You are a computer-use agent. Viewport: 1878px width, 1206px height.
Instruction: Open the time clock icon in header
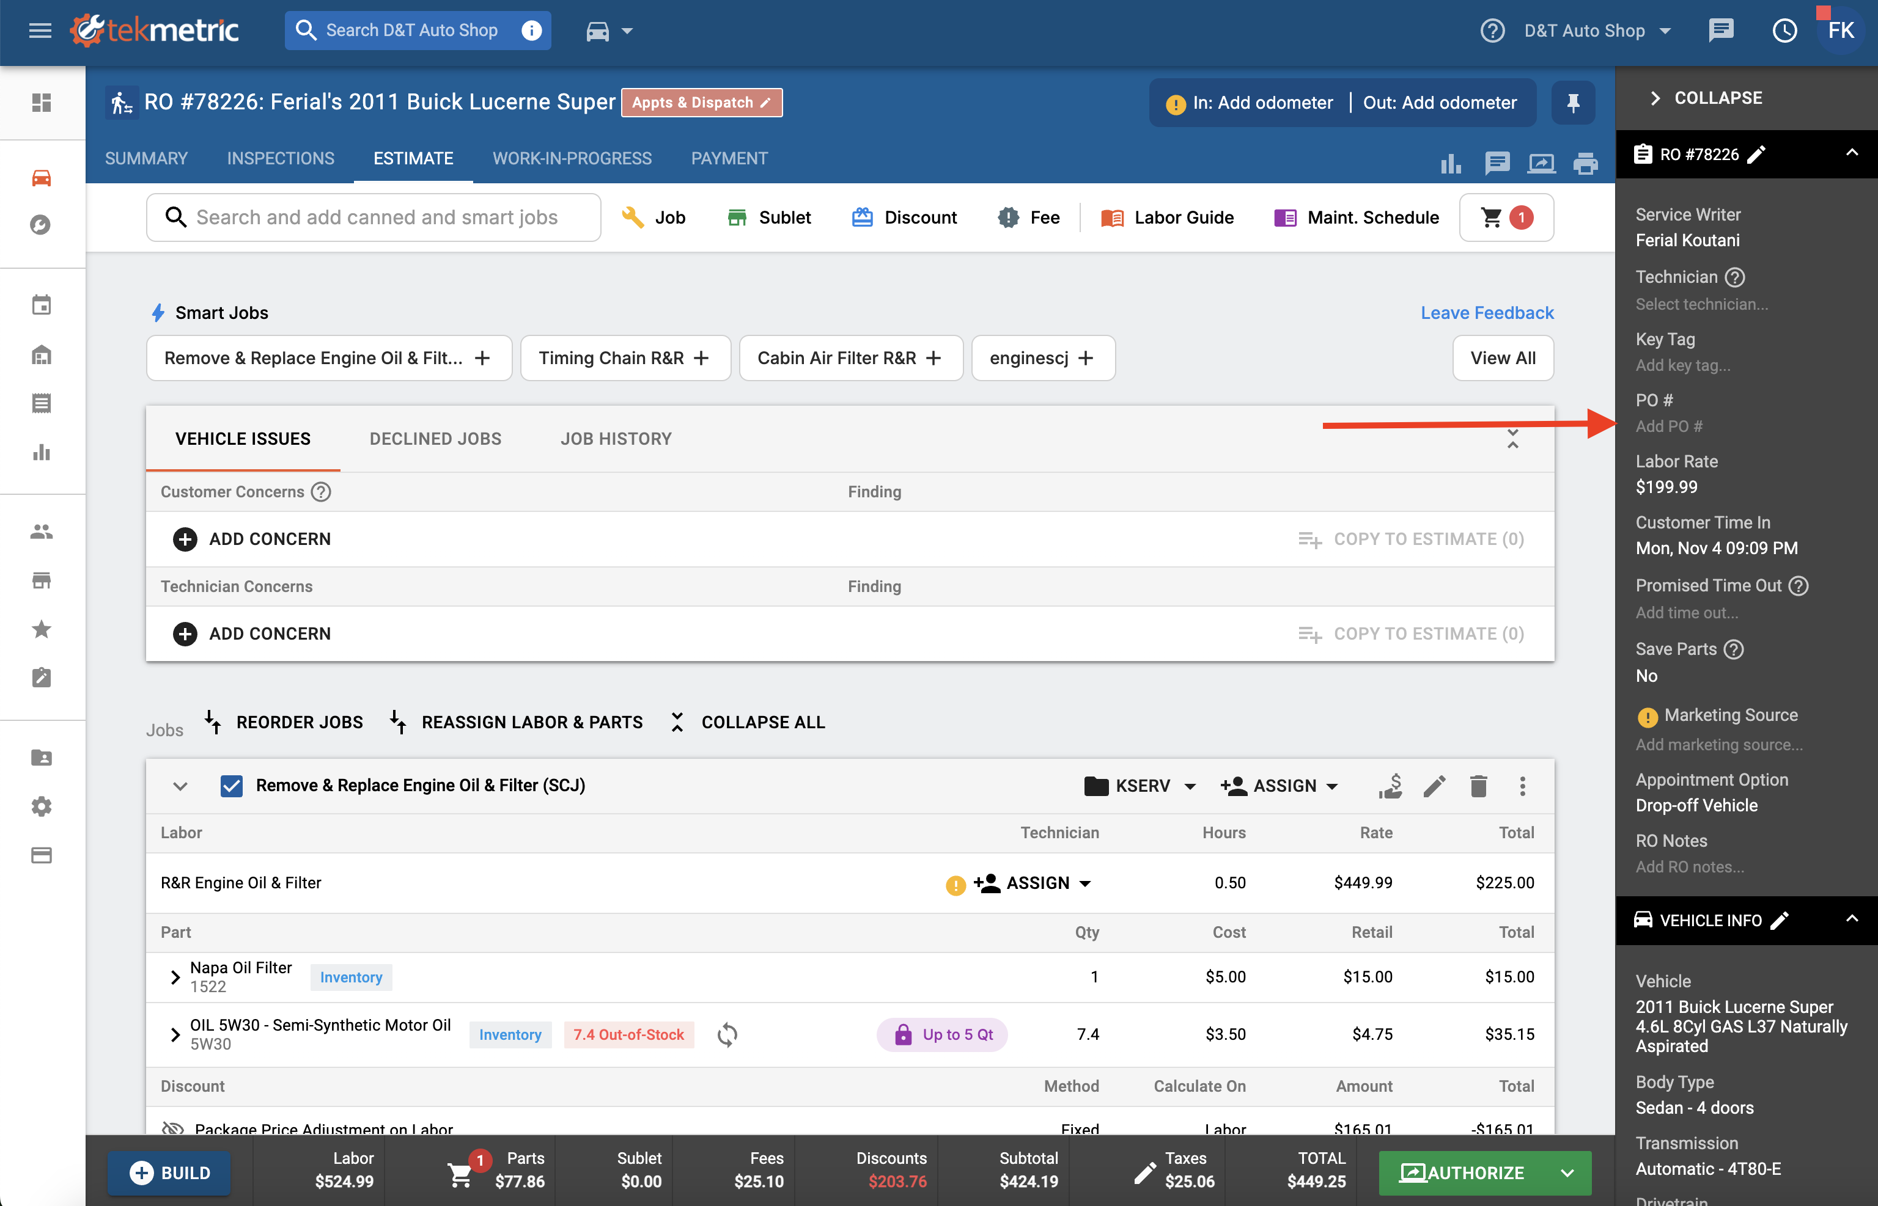(1784, 31)
